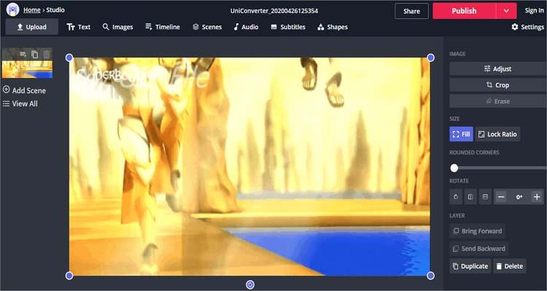Click the bottom-left resize handle of the image

(x=69, y=276)
